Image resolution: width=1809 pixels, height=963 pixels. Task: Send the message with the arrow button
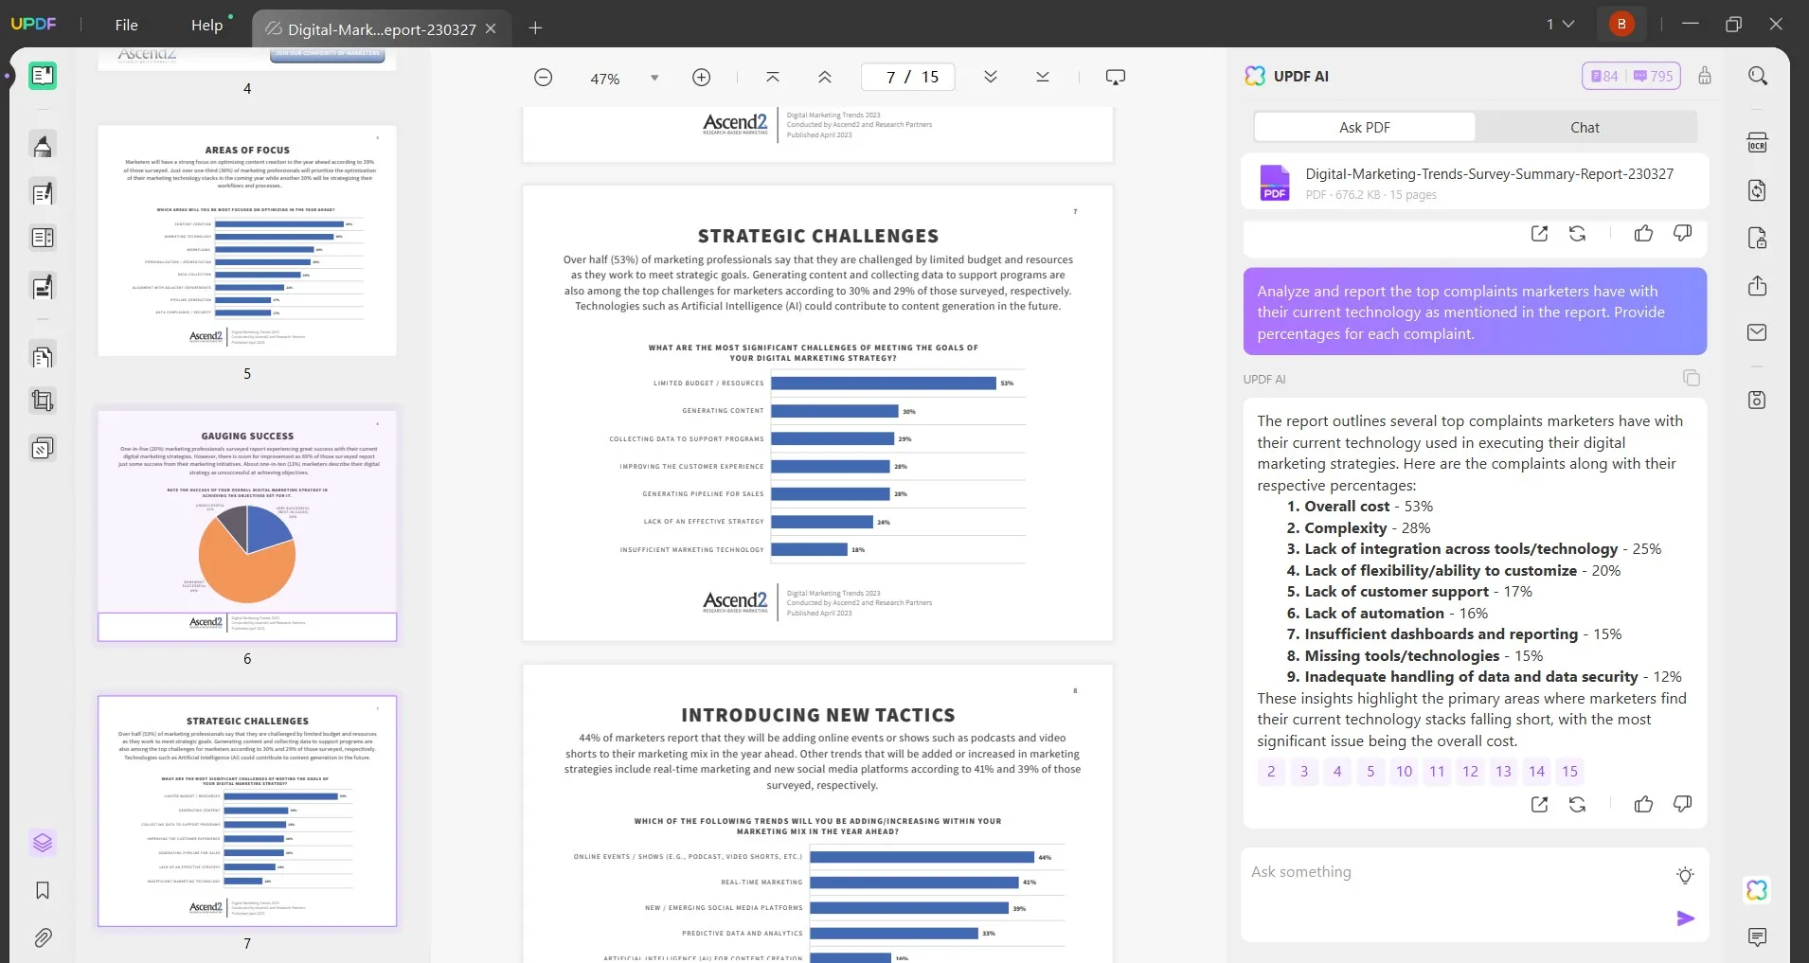point(1686,918)
